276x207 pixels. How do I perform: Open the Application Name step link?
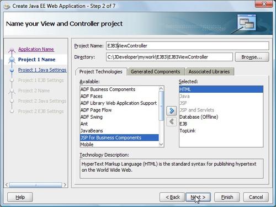pos(36,49)
